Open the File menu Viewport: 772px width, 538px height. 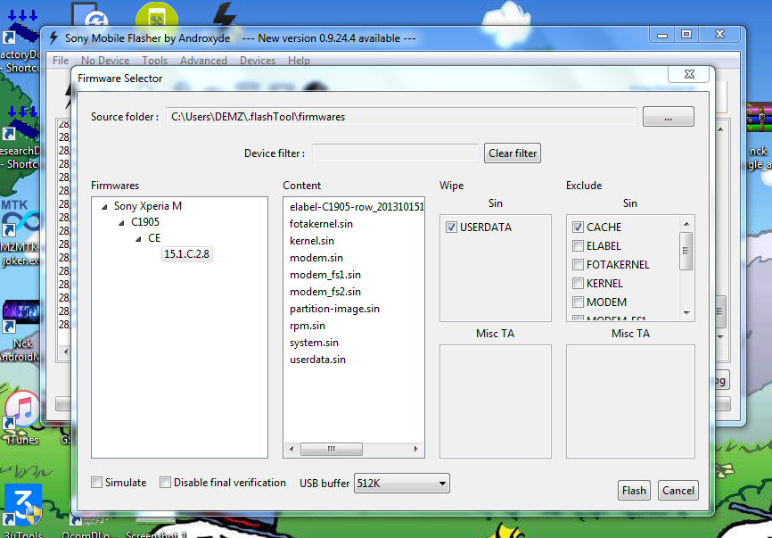tap(61, 60)
